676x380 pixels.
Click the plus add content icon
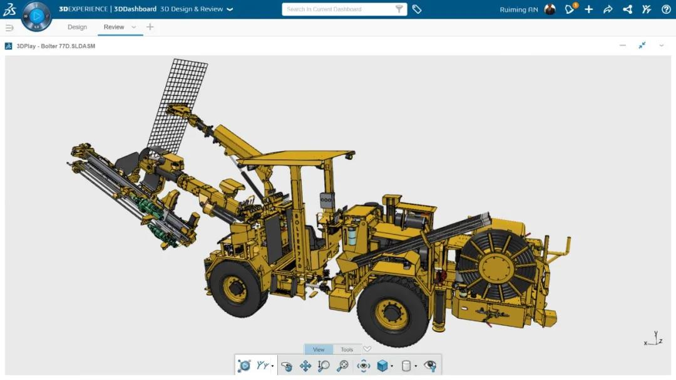[x=589, y=9]
